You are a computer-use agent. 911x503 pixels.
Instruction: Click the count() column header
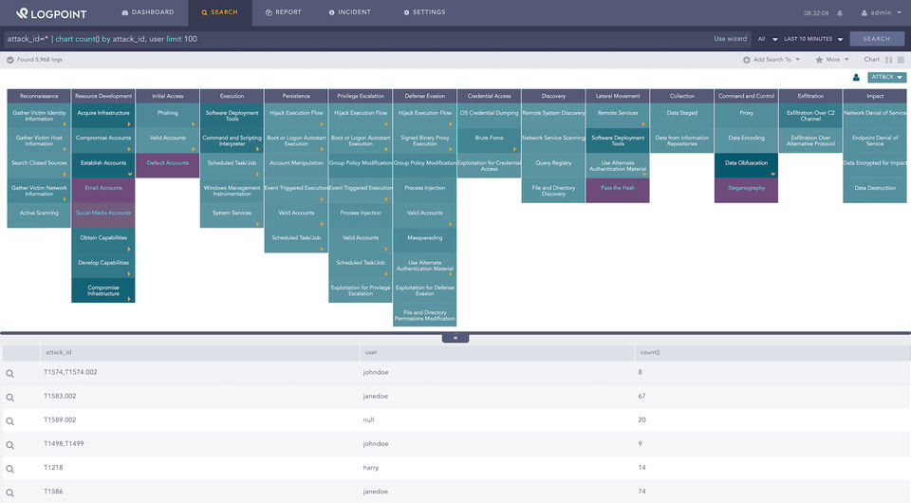point(772,352)
